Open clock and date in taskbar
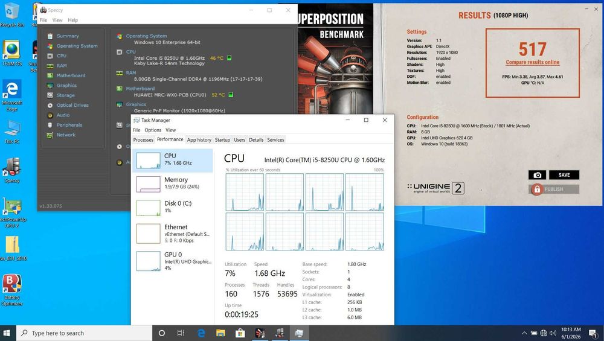This screenshot has height=341, width=604. [x=571, y=333]
